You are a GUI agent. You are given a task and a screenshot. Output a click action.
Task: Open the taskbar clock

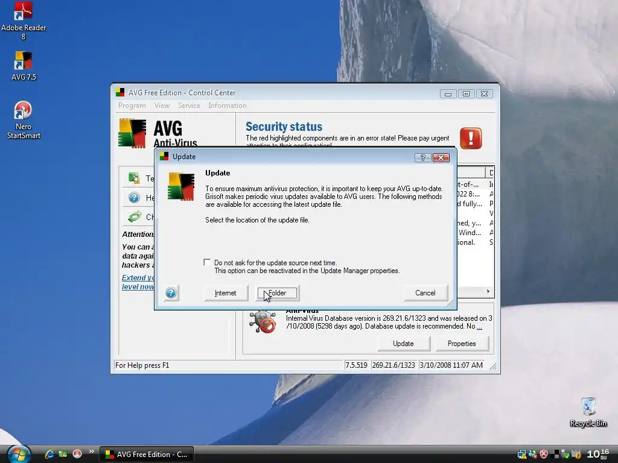(x=598, y=454)
